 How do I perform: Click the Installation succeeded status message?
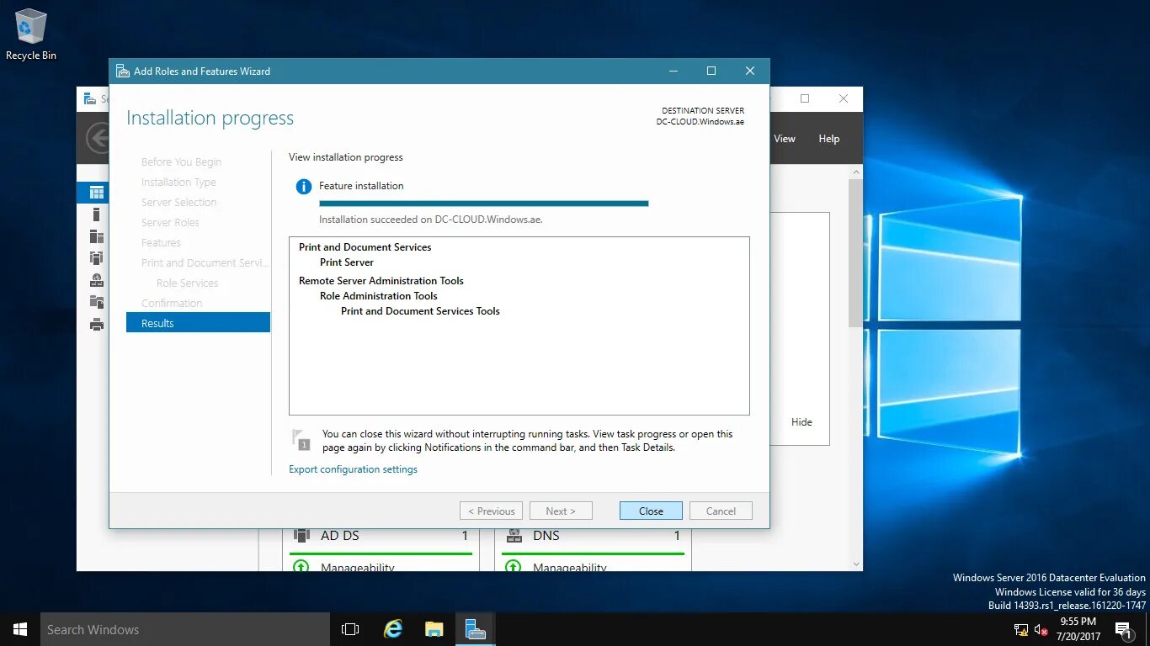coord(431,220)
